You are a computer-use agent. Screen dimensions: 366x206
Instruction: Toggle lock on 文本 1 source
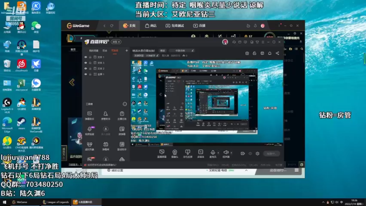click(90, 57)
